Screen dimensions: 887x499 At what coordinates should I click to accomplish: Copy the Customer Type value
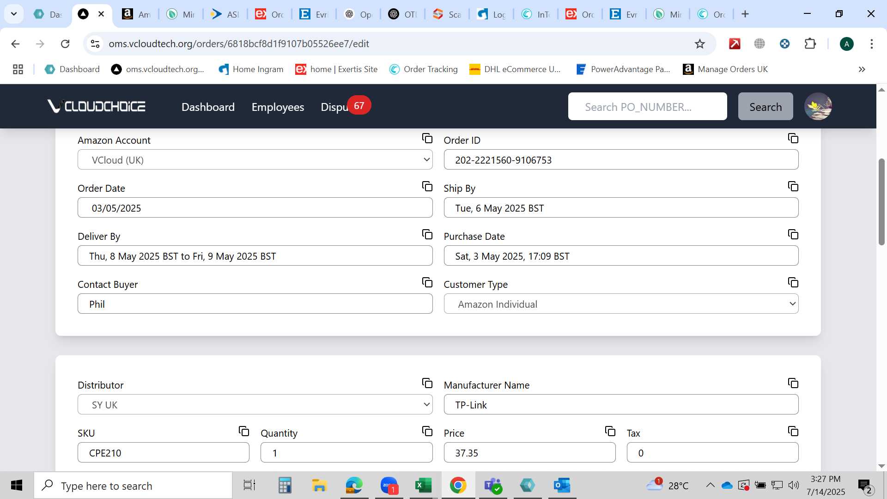793,283
